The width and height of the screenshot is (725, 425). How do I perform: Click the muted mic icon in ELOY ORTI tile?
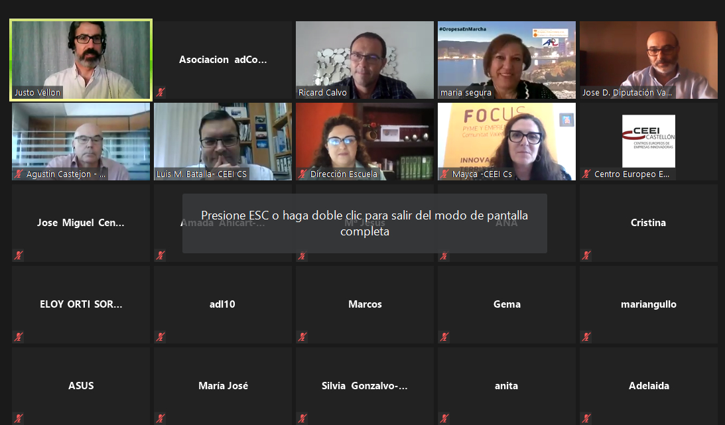point(19,337)
